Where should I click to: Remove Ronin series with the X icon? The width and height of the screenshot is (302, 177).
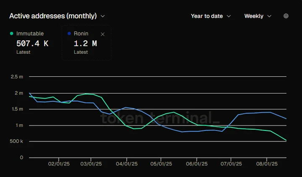103,34
